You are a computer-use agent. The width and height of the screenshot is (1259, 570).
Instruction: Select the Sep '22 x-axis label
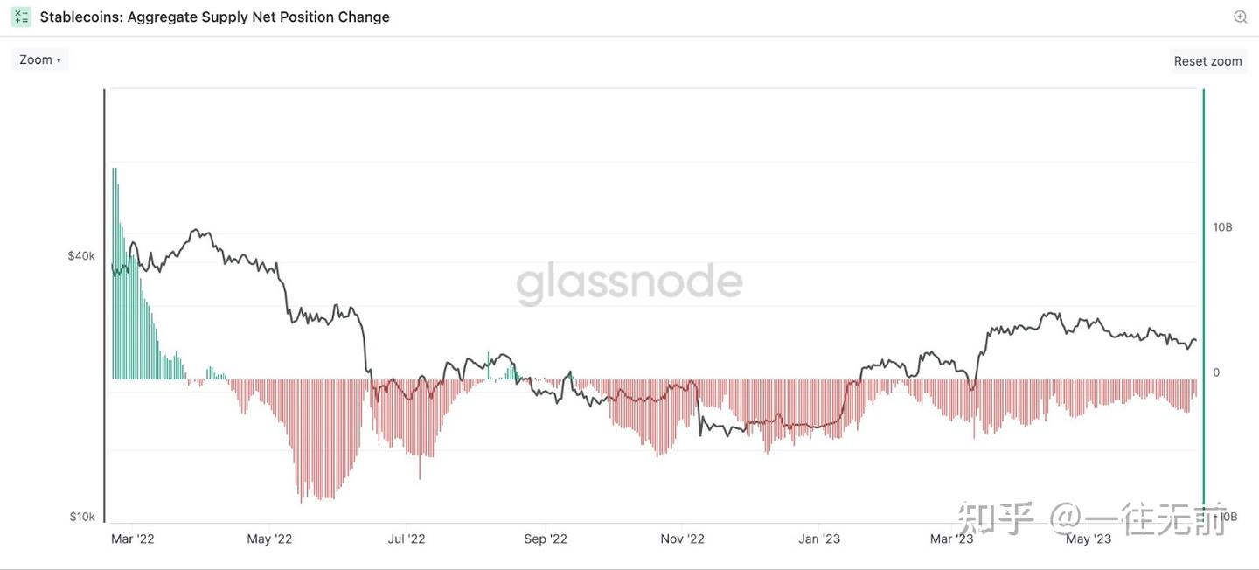coord(546,539)
